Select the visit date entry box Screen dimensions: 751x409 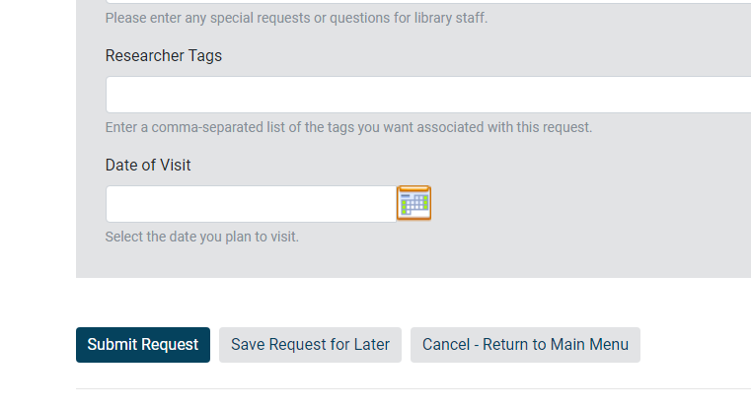point(251,204)
